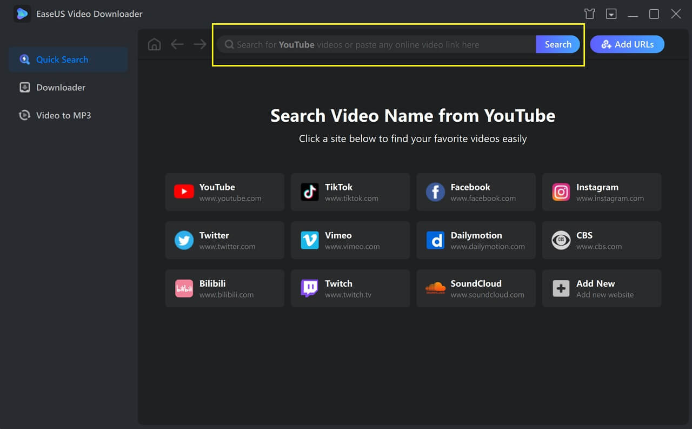
Task: Click the Video to MP3 icon
Action: point(24,115)
